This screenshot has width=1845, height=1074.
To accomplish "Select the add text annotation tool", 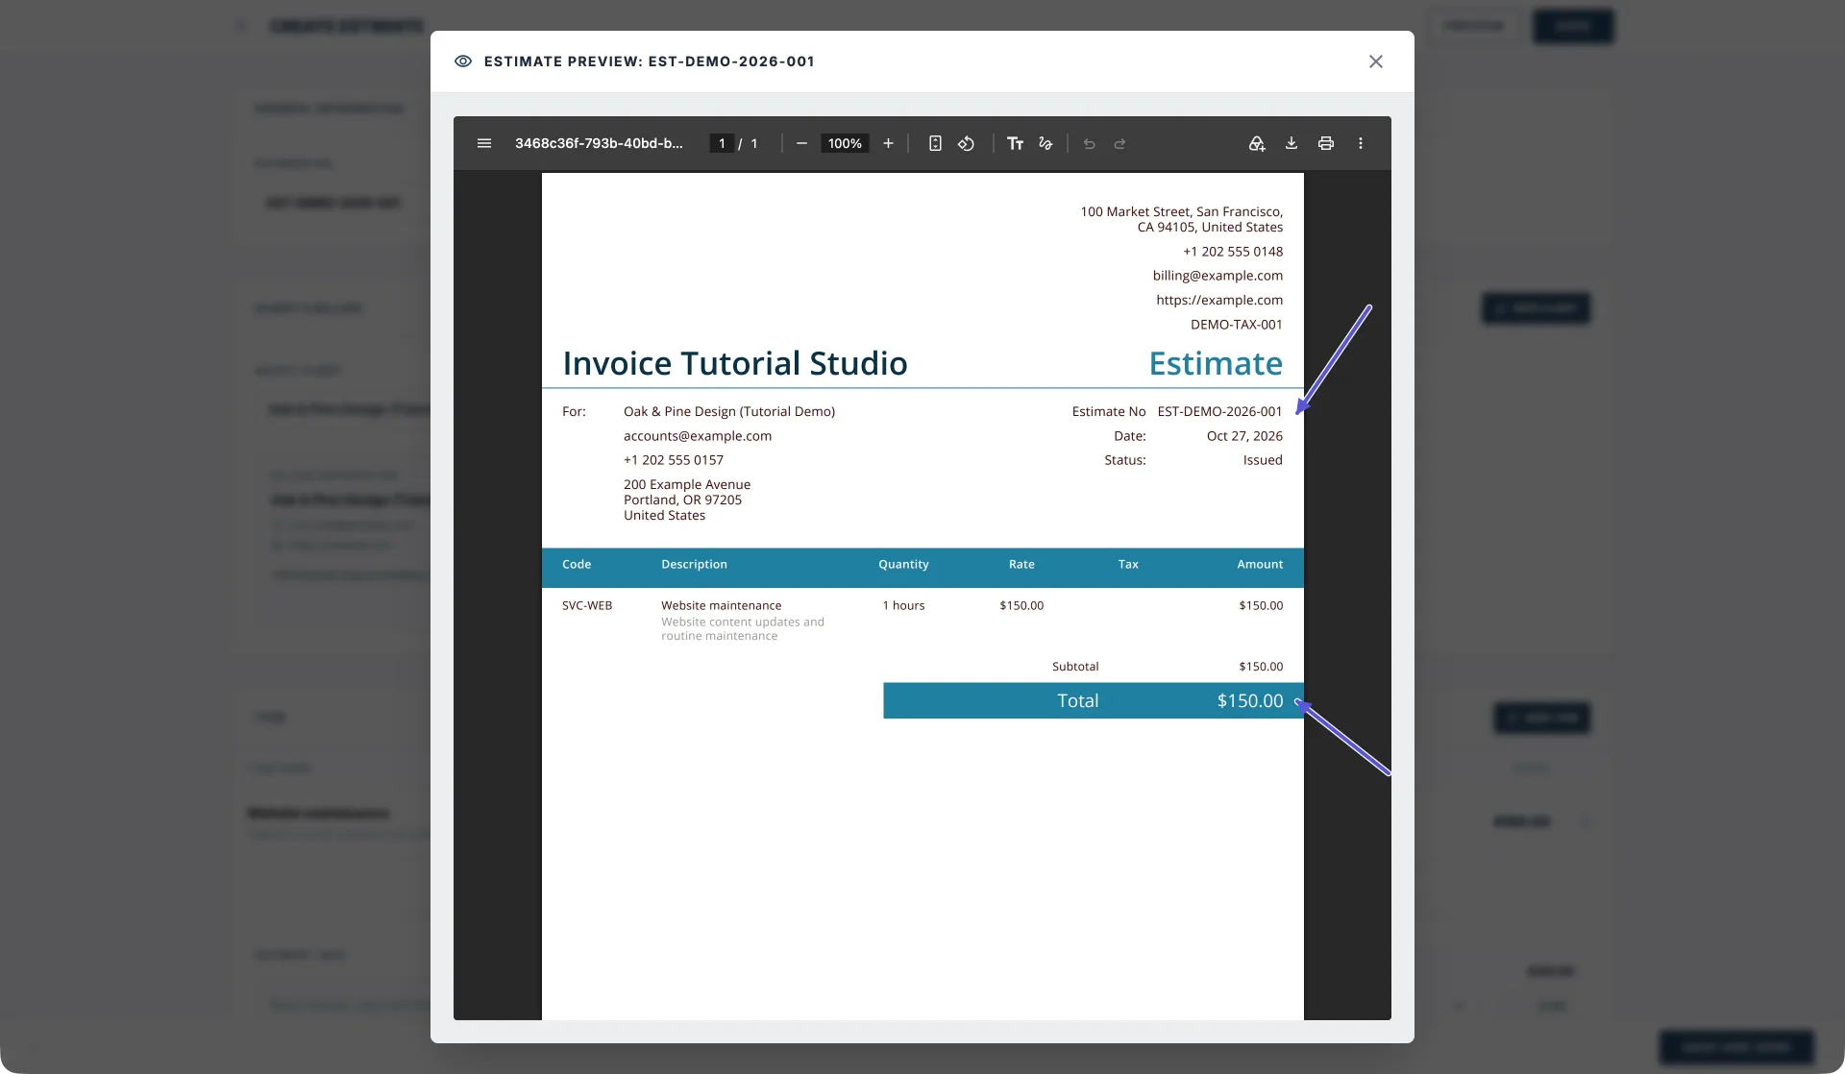I will (x=1015, y=143).
